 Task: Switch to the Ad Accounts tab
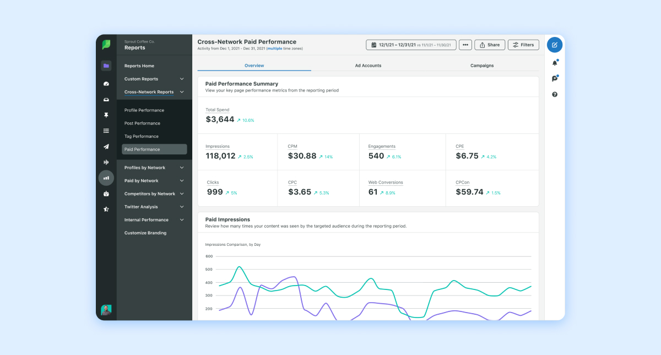[x=368, y=66]
